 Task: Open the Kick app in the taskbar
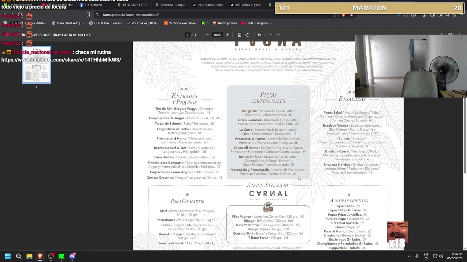point(61,256)
